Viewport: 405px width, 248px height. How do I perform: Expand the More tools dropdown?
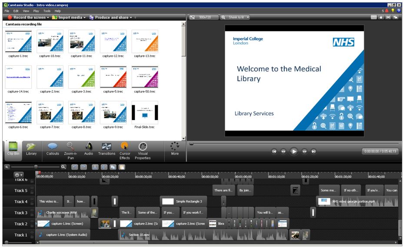(x=175, y=149)
